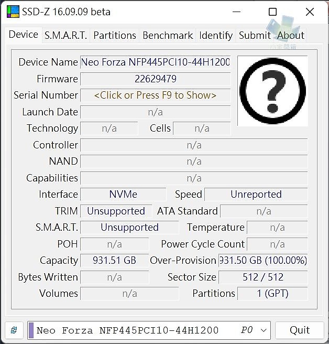Click the Capacity value 931.51 GB
Image resolution: width=329 pixels, height=344 pixels.
coord(114,261)
